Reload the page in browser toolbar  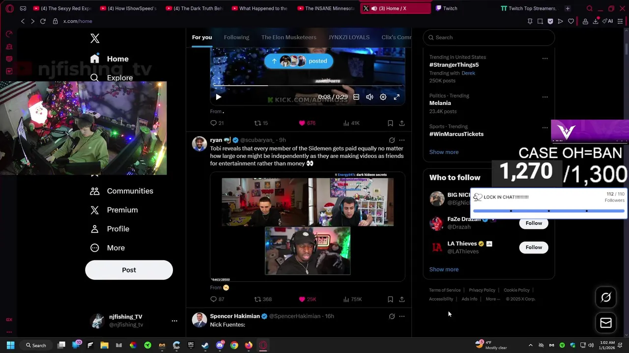[43, 21]
